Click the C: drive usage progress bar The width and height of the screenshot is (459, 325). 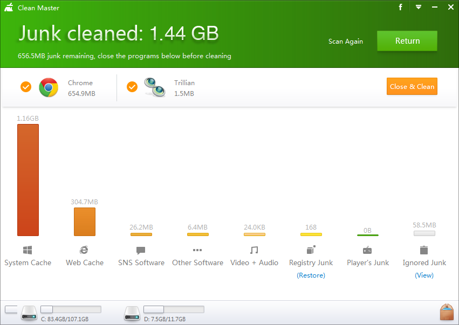pos(71,309)
